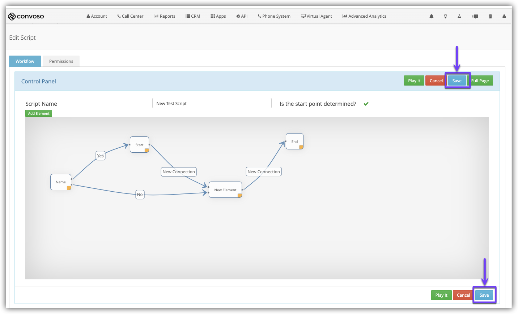Open the user profile icon
518x314 pixels.
504,16
